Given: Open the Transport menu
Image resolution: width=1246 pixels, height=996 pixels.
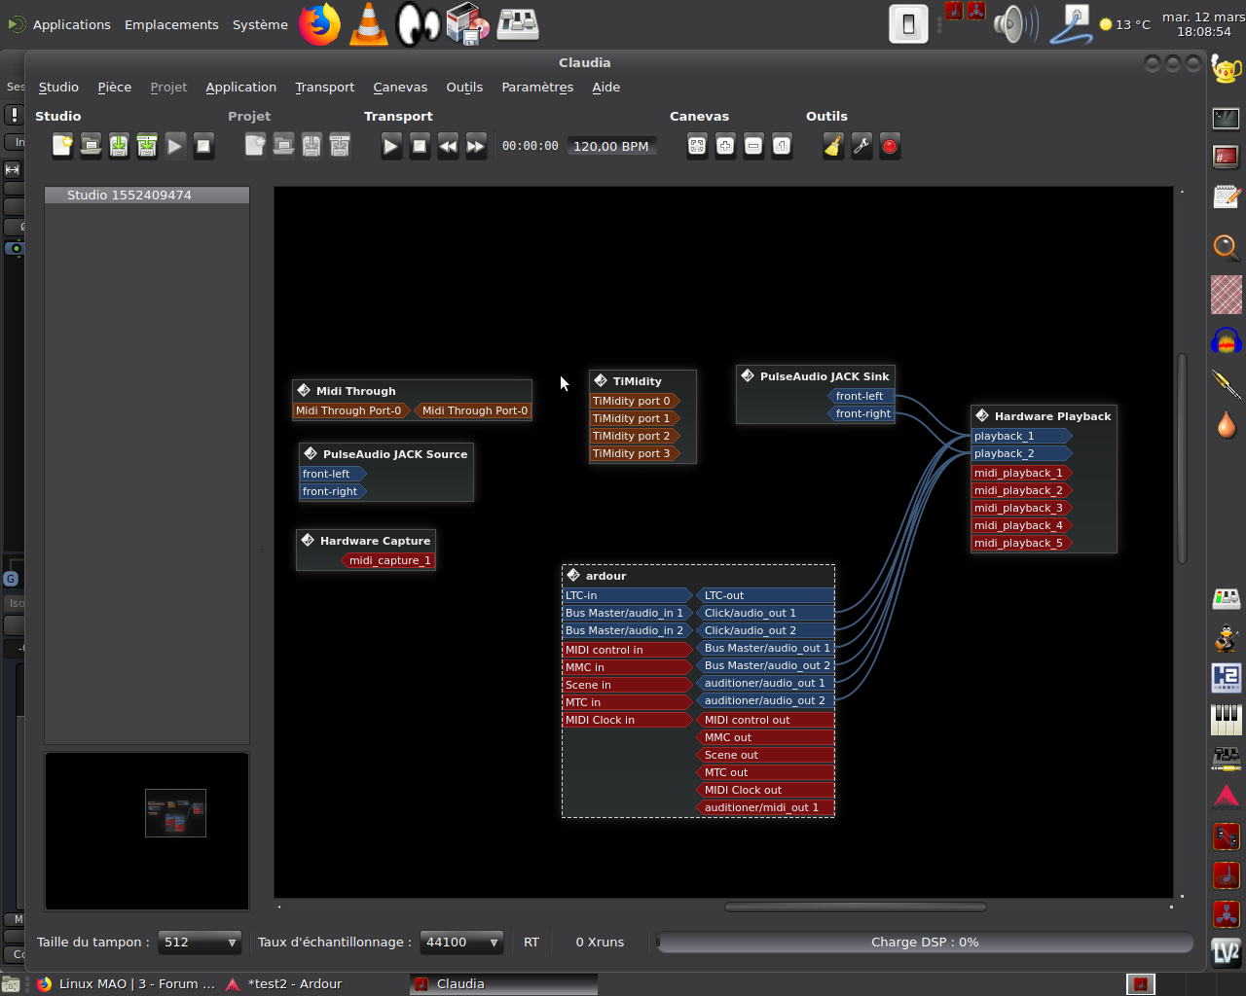Looking at the screenshot, I should pyautogui.click(x=325, y=88).
